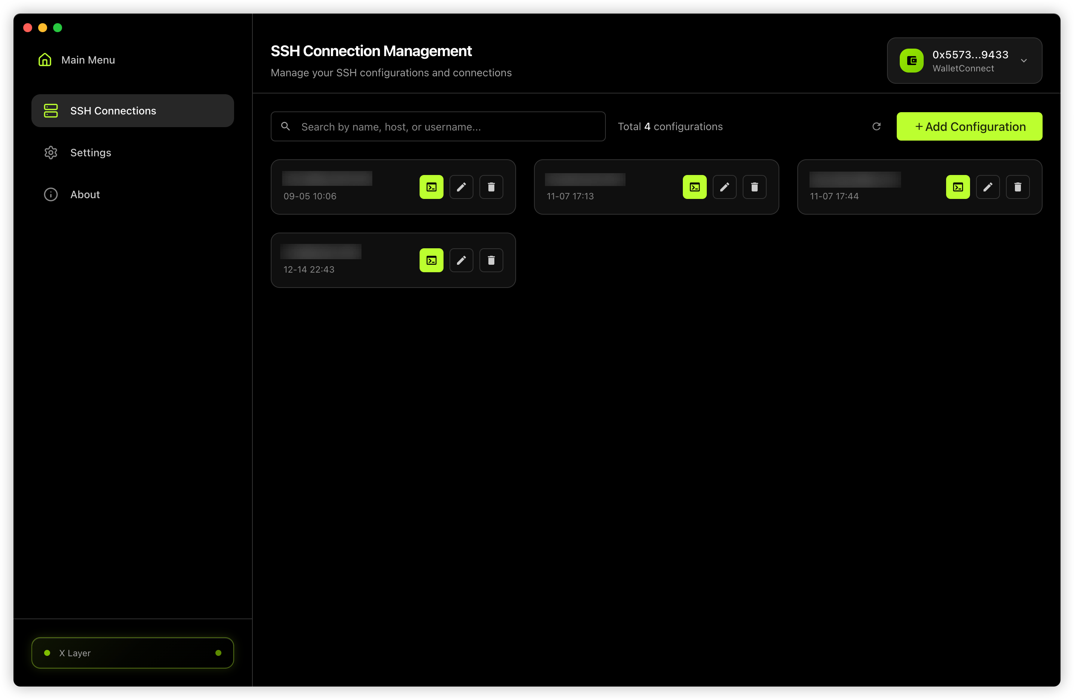Edit the 11-07 17:44 configuration

[x=987, y=187]
